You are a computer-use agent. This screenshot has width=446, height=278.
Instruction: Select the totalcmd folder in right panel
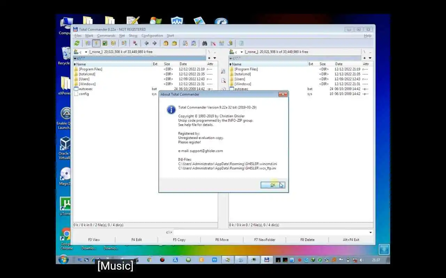[243, 74]
